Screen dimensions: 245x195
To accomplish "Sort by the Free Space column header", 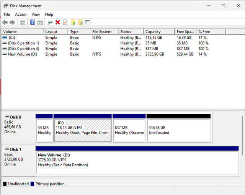I will [x=185, y=31].
